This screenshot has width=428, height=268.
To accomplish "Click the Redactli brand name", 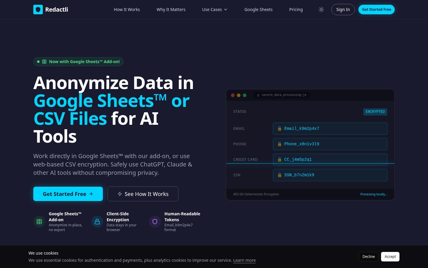I will click(56, 10).
